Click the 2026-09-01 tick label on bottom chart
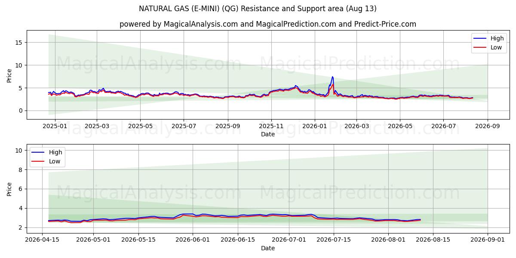Screen dimensions: 516x258 tap(488, 240)
